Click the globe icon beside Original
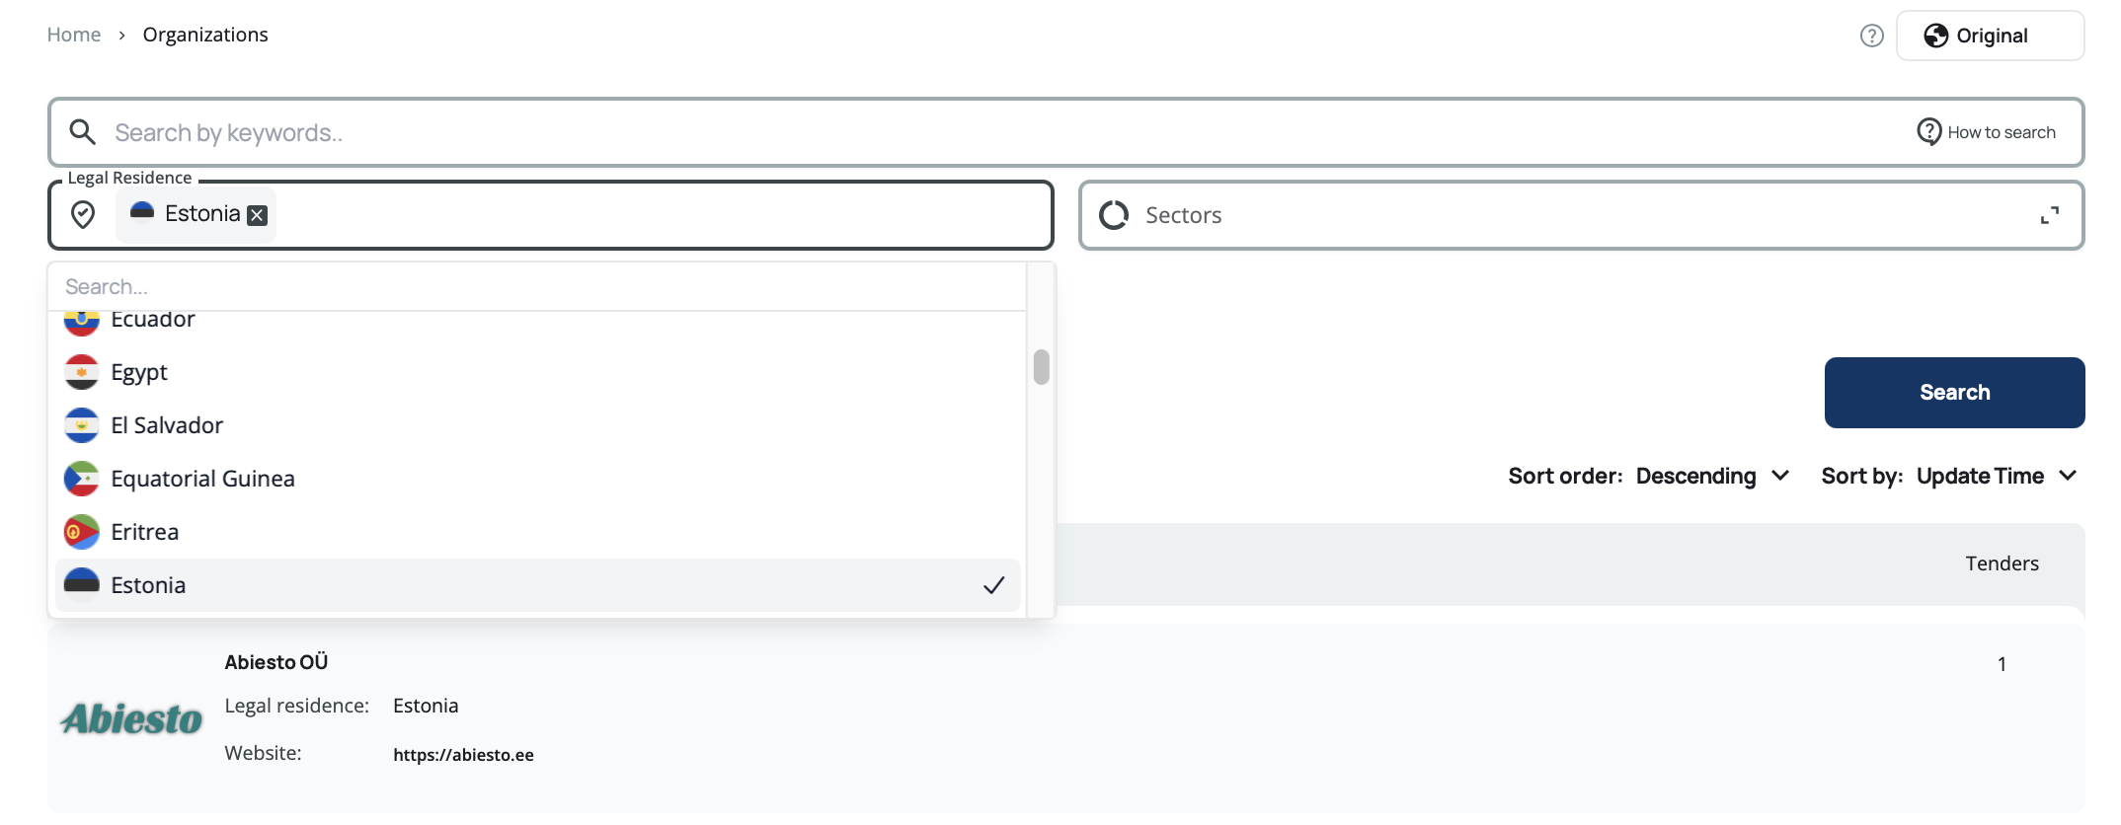The image size is (2121, 825). coord(1935,36)
